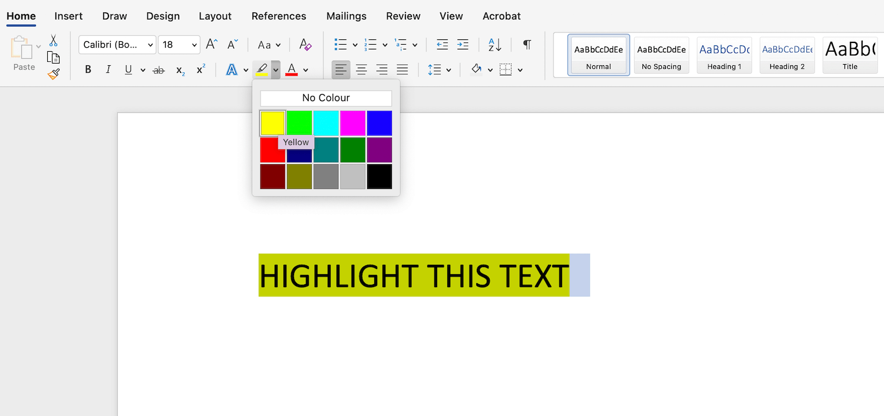Show paragraph marks pilcrow icon
Viewport: 884px width, 416px height.
point(527,44)
